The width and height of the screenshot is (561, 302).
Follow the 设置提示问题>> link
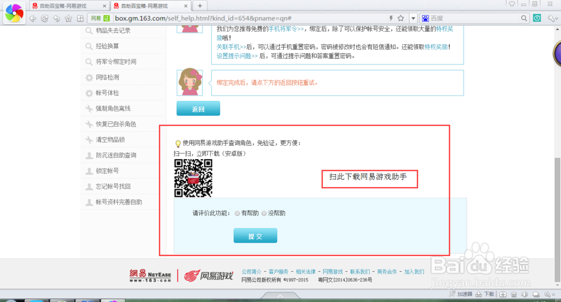coord(237,56)
